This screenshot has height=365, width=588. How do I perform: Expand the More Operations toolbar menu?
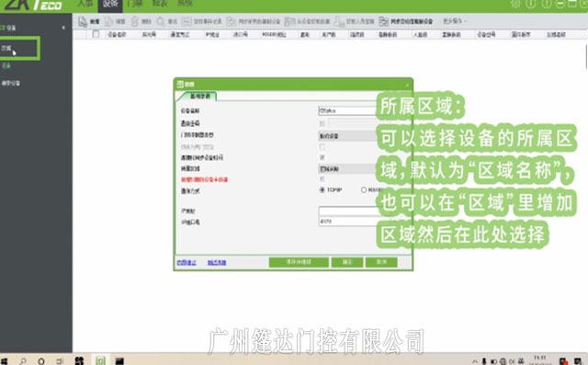(454, 21)
